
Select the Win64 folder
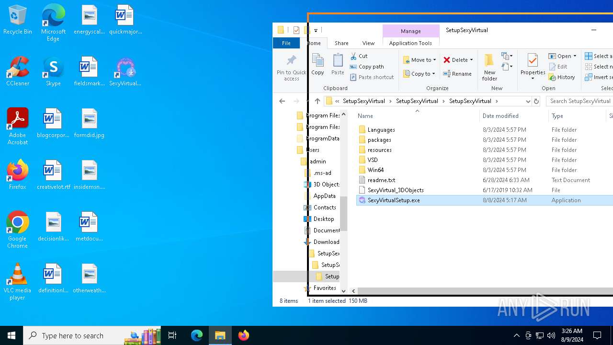pyautogui.click(x=375, y=170)
